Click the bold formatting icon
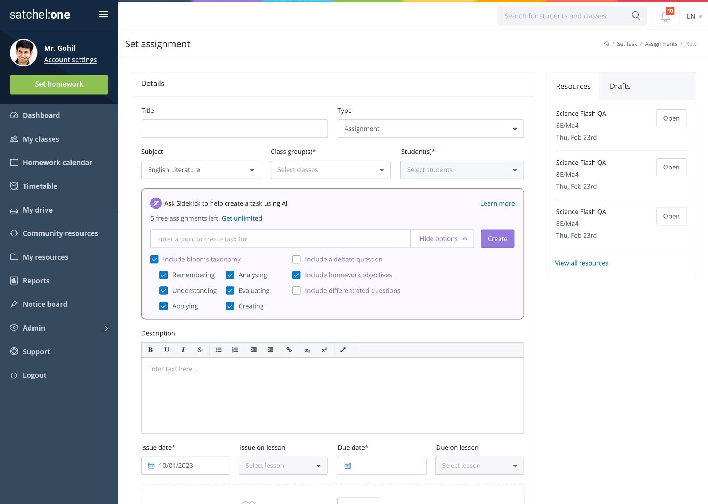The height and width of the screenshot is (504, 708). 150,350
